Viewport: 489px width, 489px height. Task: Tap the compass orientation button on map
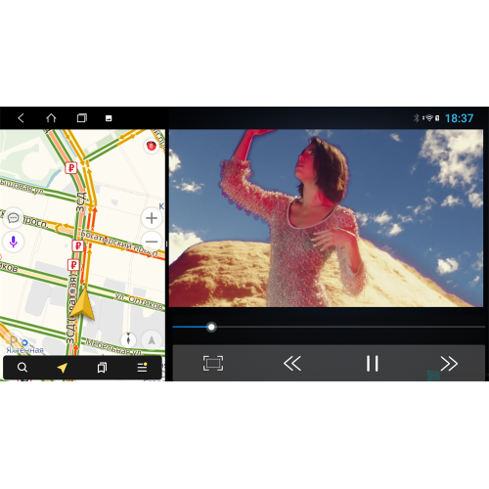pyautogui.click(x=128, y=339)
